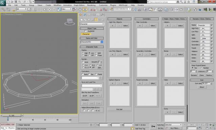
Task: Select the Geometry category icon
Action: pyautogui.click(x=82, y=20)
